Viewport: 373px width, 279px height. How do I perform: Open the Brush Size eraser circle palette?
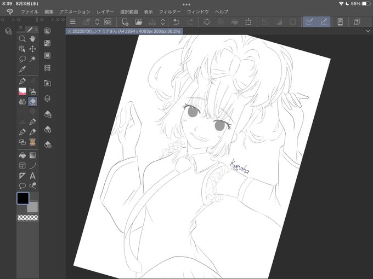pos(48,145)
